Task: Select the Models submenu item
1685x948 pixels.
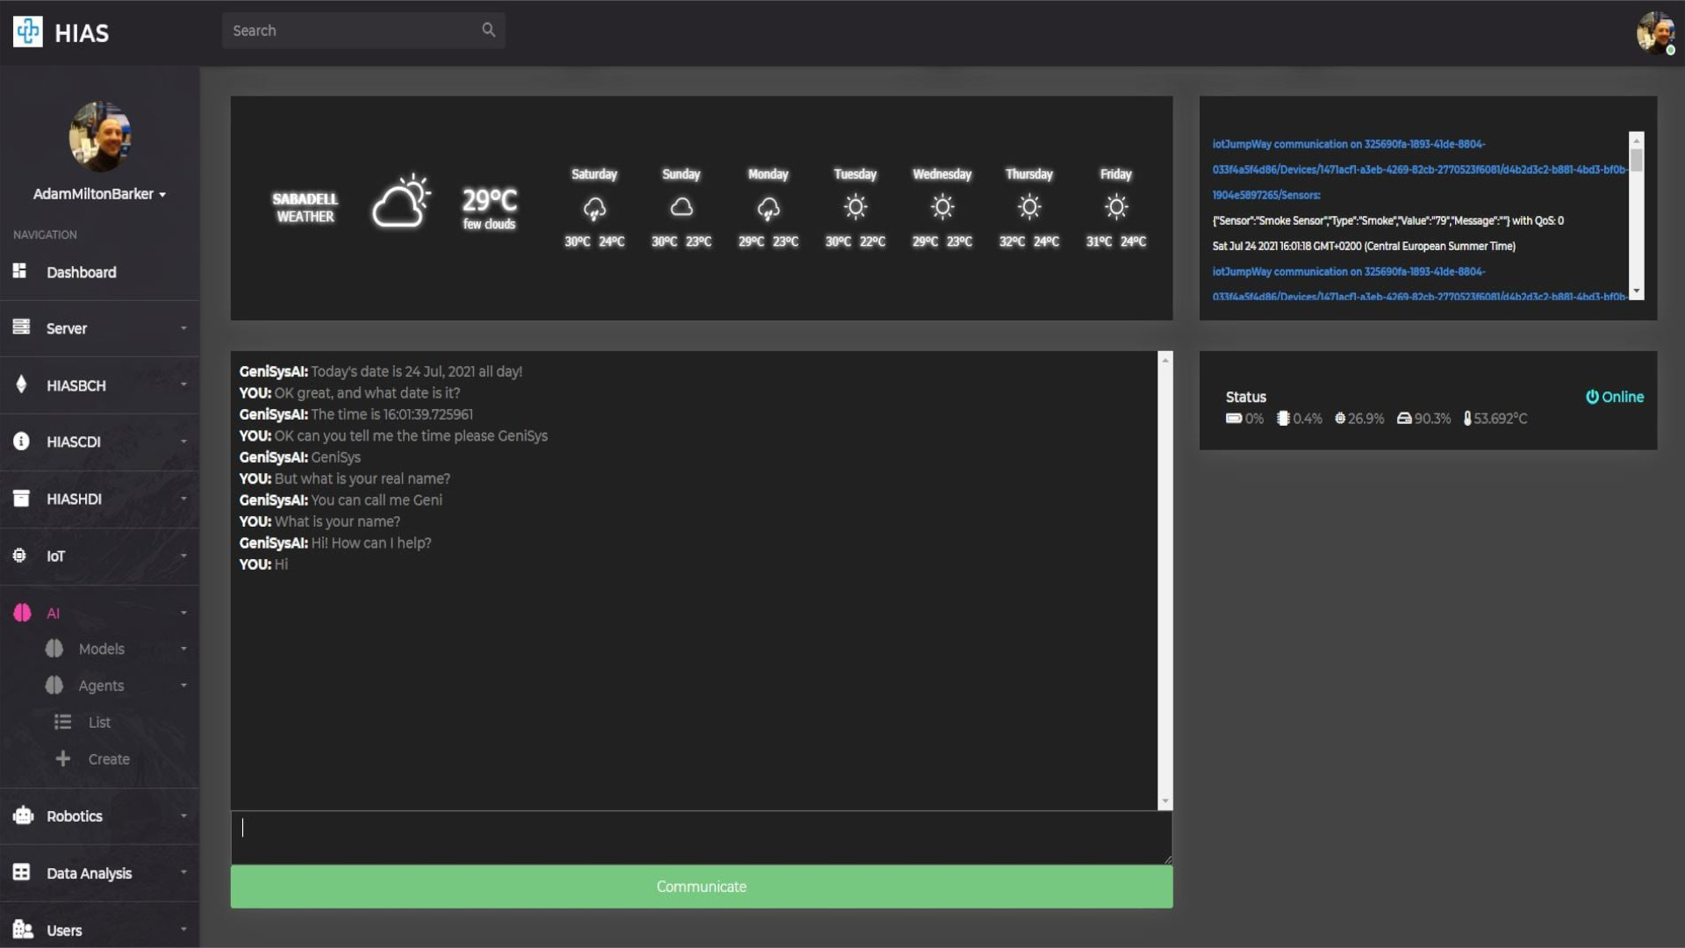Action: [101, 650]
